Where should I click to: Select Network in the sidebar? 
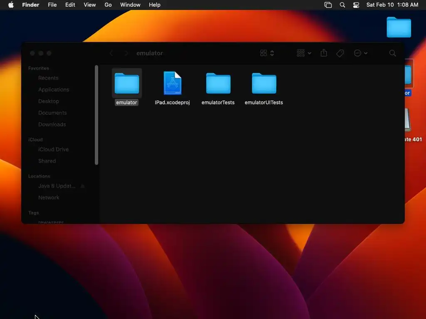49,198
